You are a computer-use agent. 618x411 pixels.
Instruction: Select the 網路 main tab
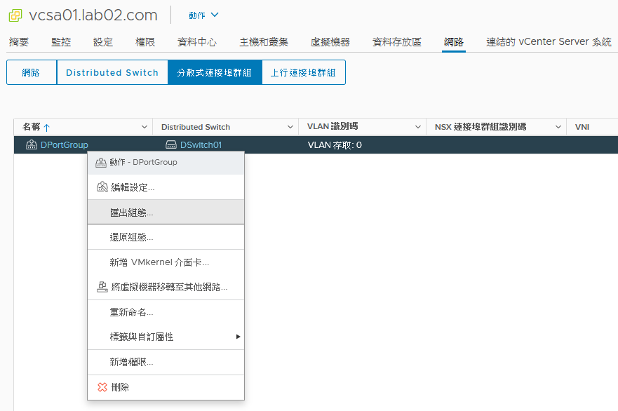454,42
